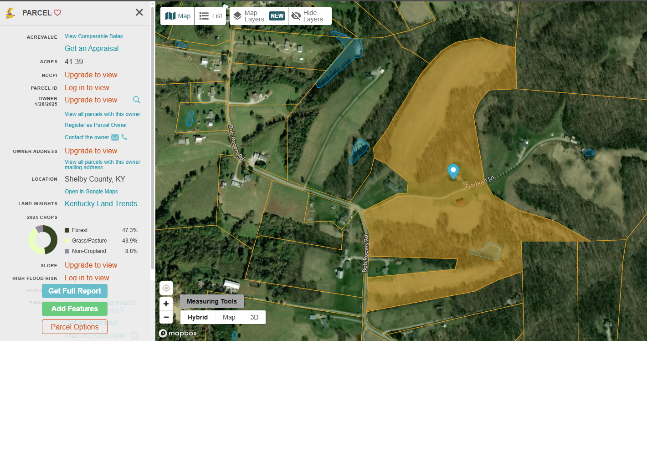Select Hybrid basemap

coord(198,317)
